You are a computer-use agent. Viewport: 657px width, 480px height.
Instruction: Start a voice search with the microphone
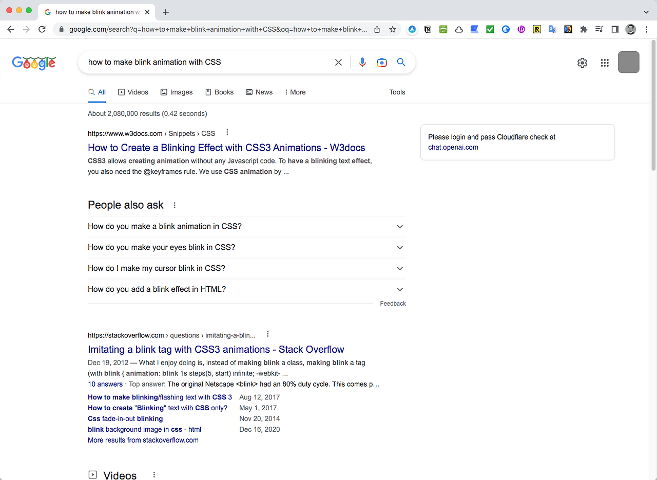(x=362, y=63)
